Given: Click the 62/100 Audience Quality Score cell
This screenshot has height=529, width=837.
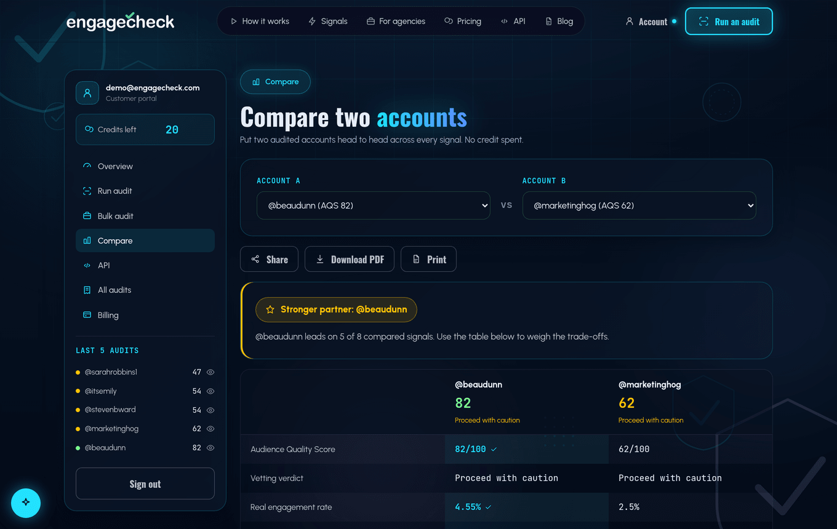Looking at the screenshot, I should coord(691,449).
